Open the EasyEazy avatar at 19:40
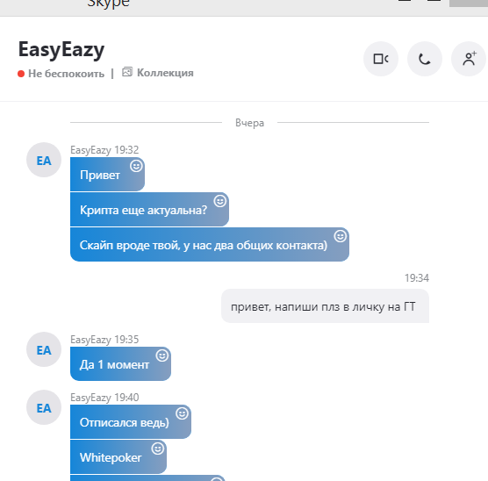The image size is (488, 481). point(44,407)
